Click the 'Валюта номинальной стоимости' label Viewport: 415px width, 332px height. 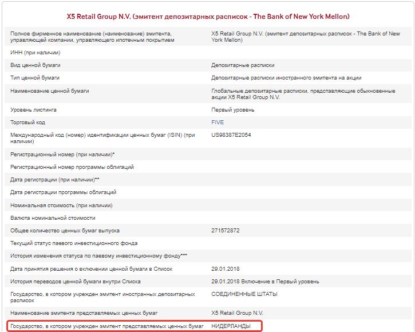click(53, 218)
